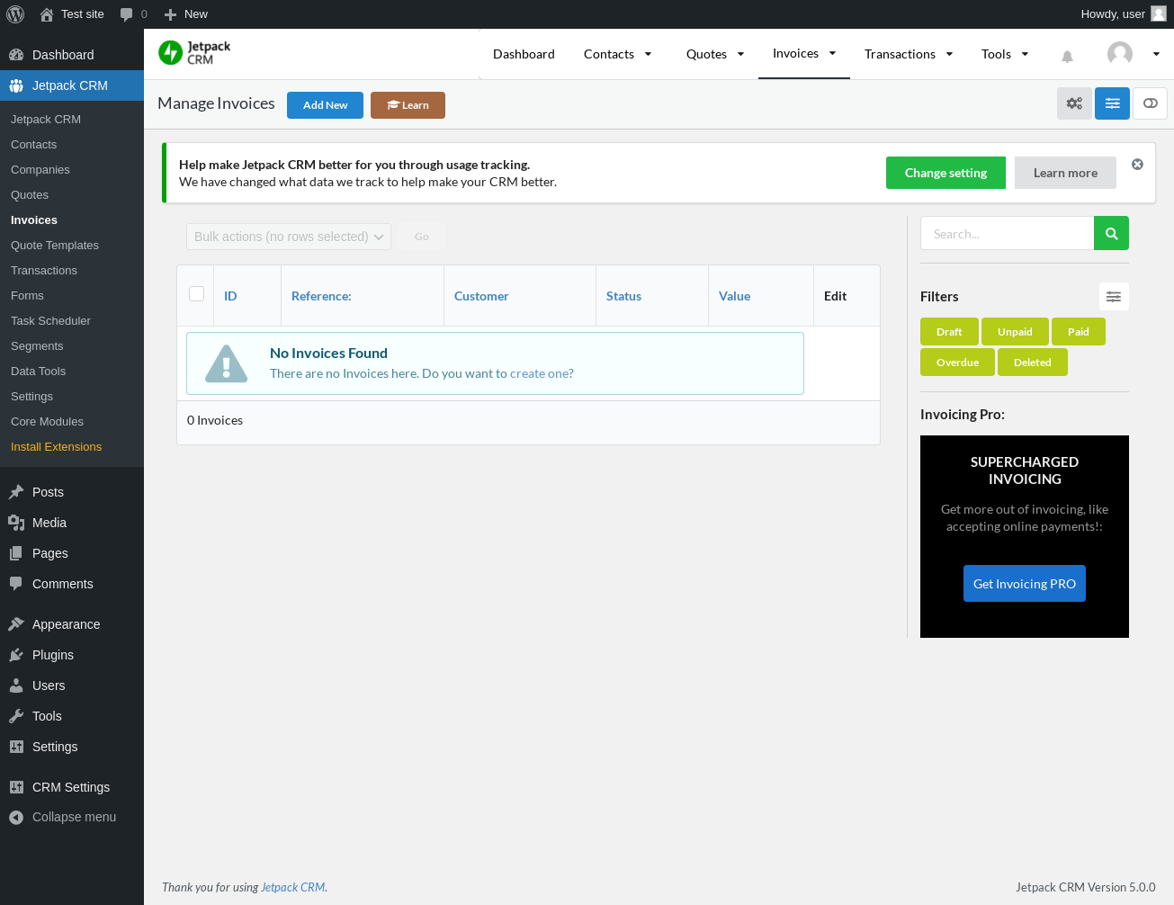Click the blue sliders column options button
The width and height of the screenshot is (1174, 905).
[x=1112, y=103]
